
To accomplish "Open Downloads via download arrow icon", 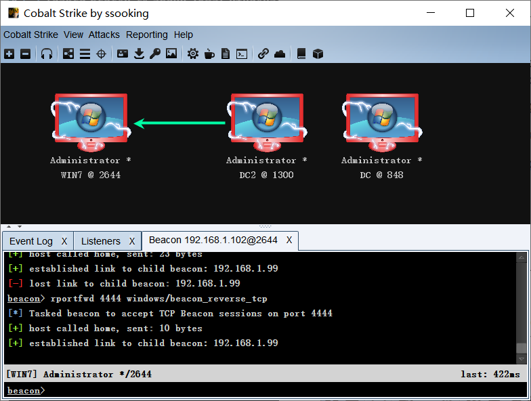I will 139,54.
